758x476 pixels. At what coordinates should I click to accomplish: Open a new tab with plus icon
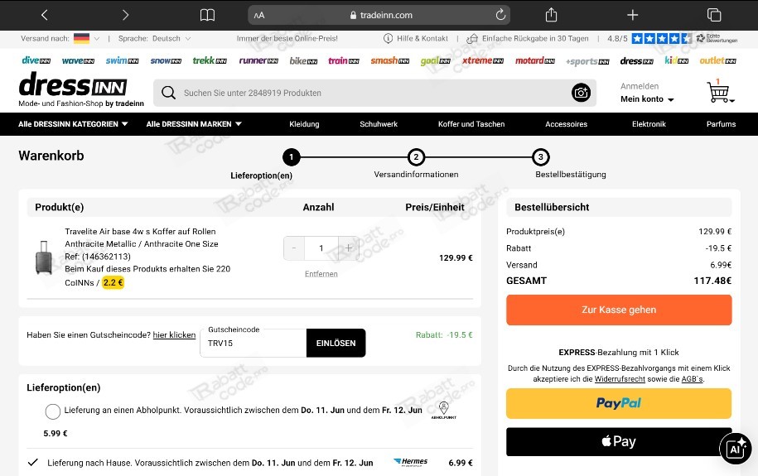632,15
